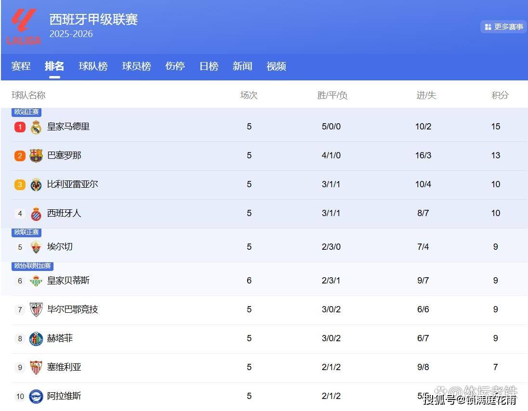Switch to the 球员榜 tab

[136, 66]
